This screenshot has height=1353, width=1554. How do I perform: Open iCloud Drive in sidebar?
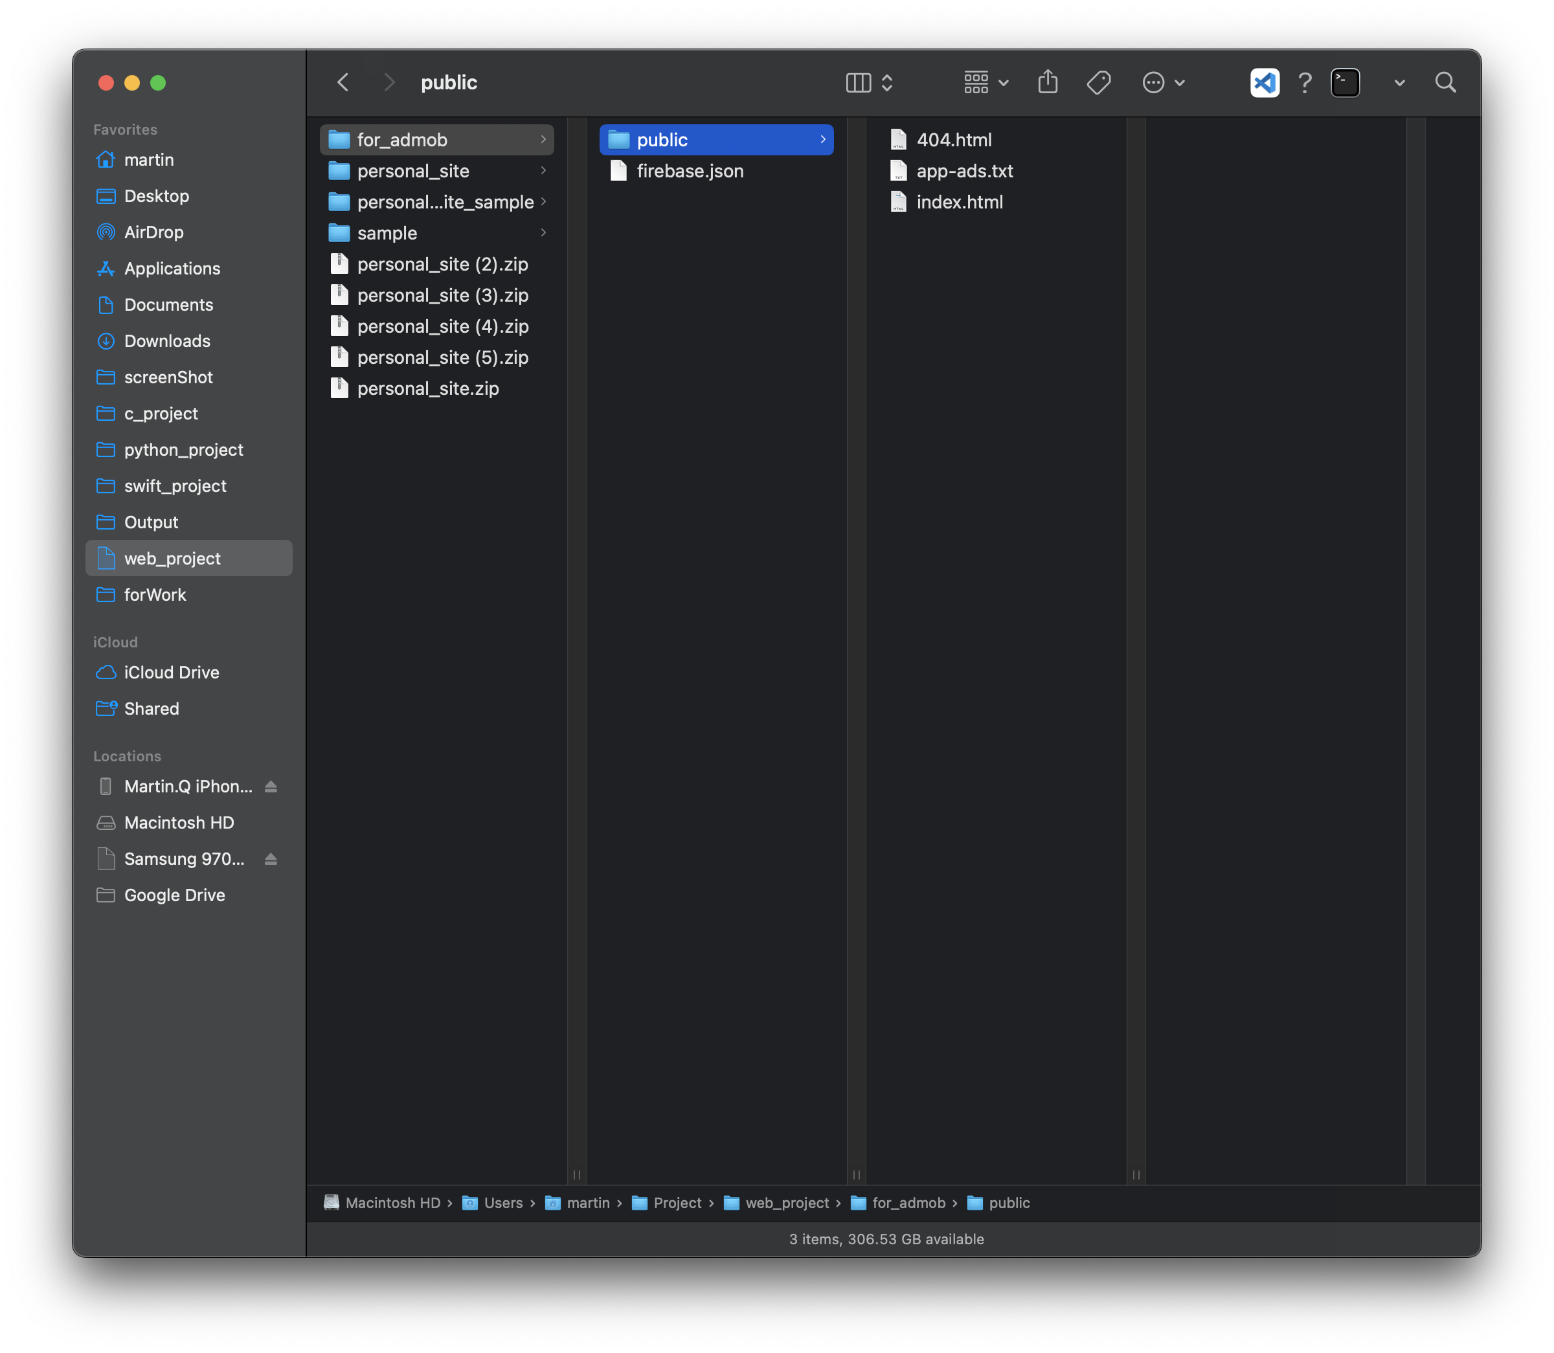point(172,673)
